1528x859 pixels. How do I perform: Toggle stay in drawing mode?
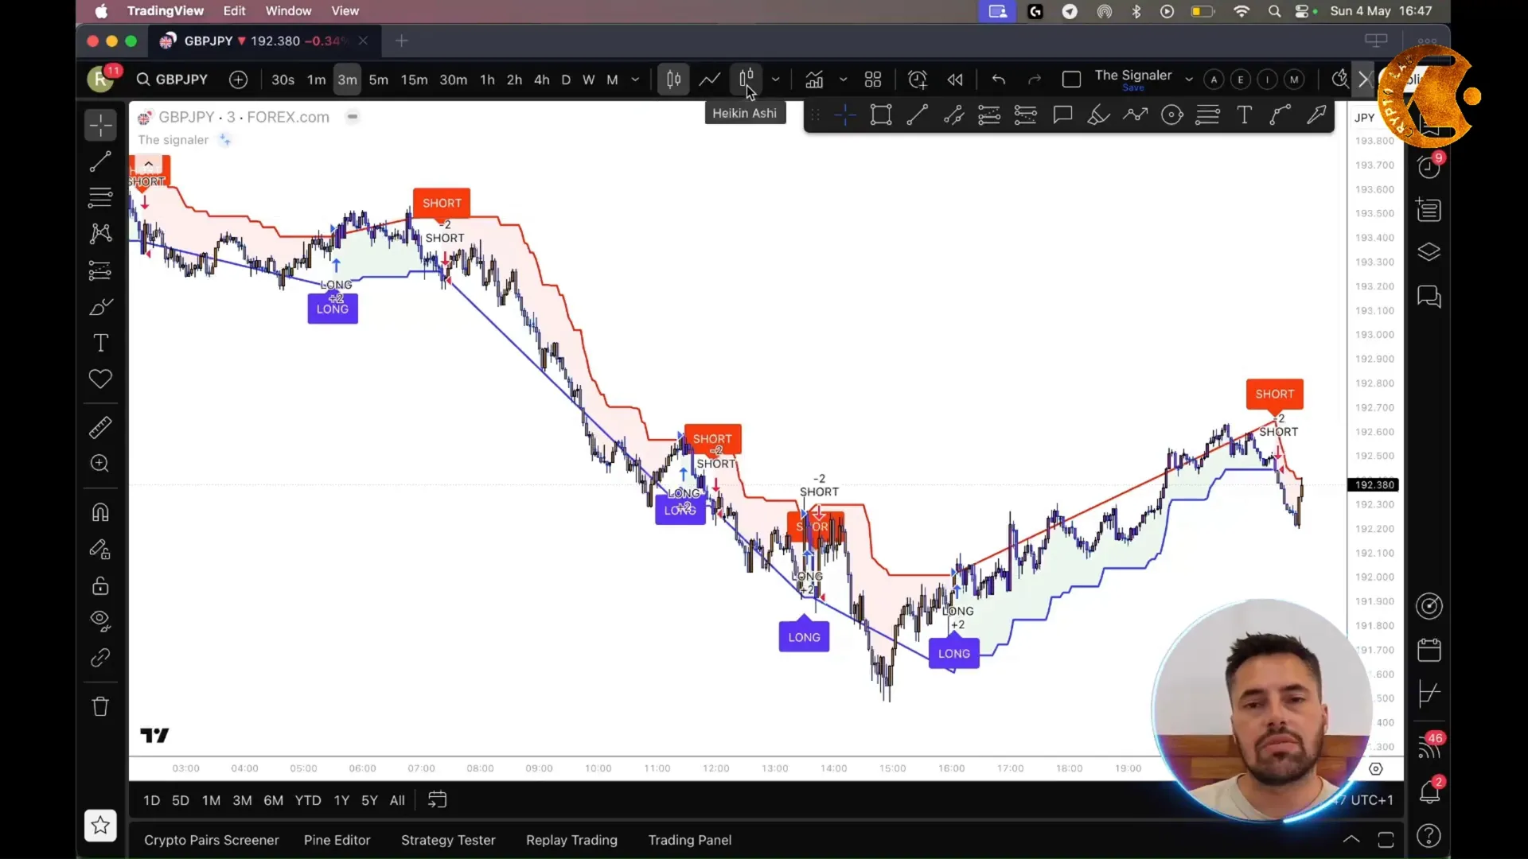coord(100,550)
